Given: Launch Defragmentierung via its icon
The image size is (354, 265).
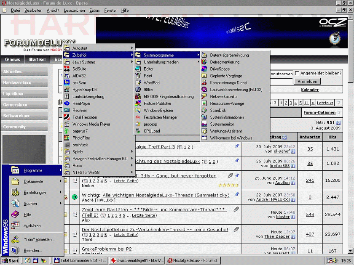Looking at the screenshot, I should [x=204, y=62].
